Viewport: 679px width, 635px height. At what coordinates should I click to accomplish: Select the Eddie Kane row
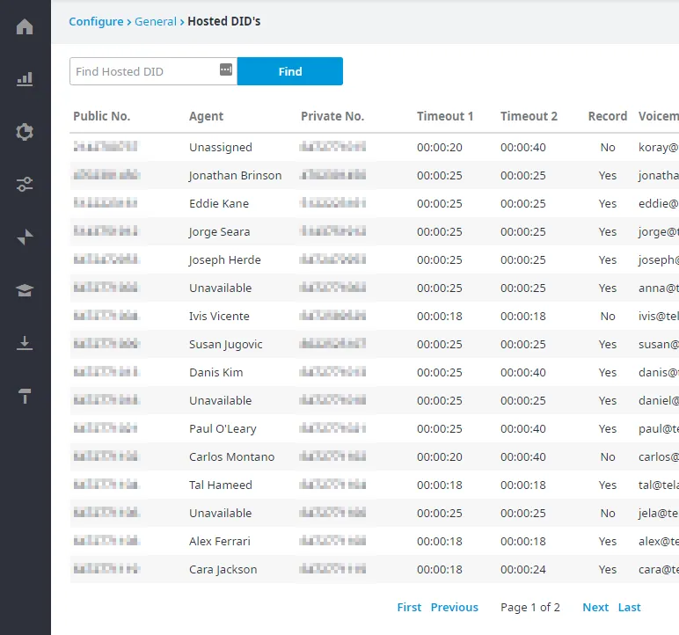click(x=374, y=203)
